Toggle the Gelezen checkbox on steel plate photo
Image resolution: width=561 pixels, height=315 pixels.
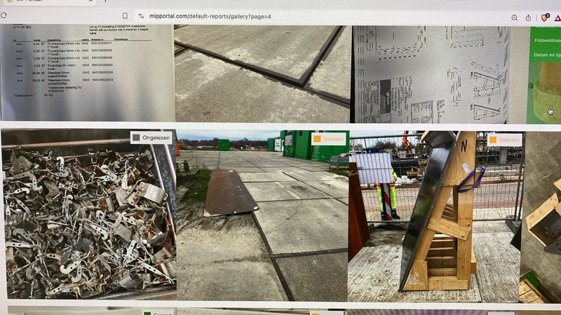pyautogui.click(x=317, y=139)
